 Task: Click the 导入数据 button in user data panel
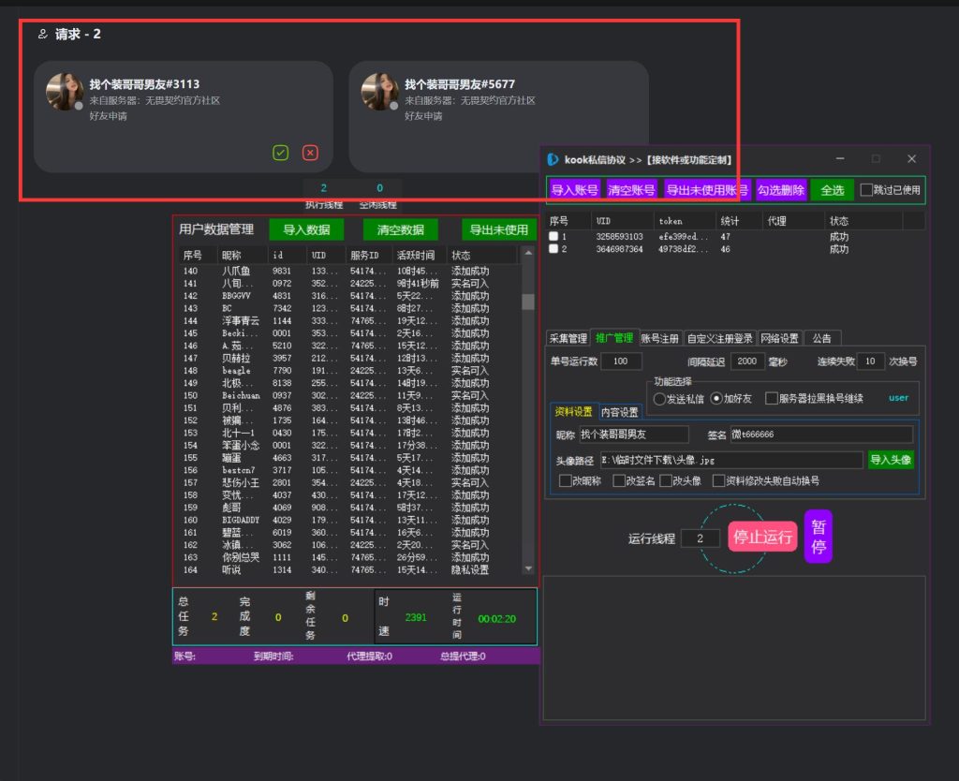pos(306,229)
